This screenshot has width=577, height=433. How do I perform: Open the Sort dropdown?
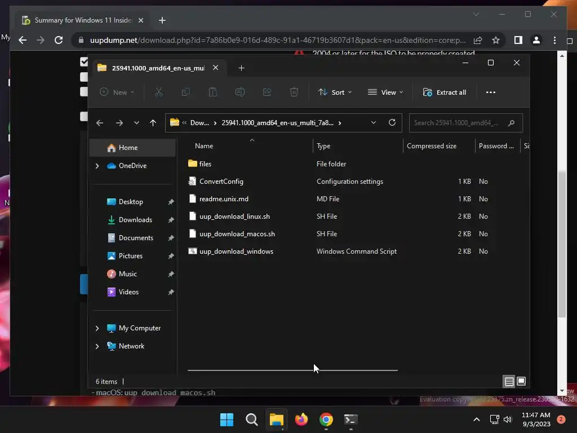point(335,92)
